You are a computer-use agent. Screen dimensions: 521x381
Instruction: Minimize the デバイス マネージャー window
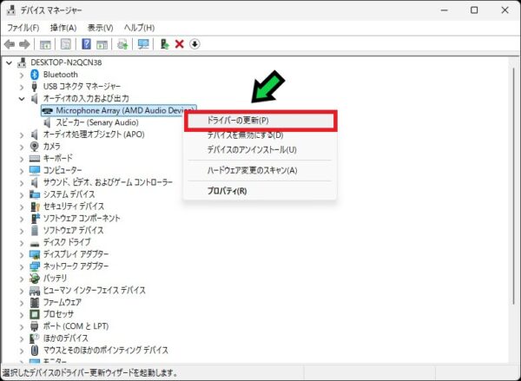coord(444,10)
